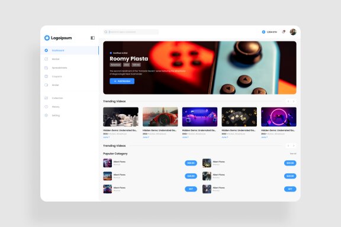
Task: Click the Collection icon in the sidebar
Action: (x=46, y=98)
